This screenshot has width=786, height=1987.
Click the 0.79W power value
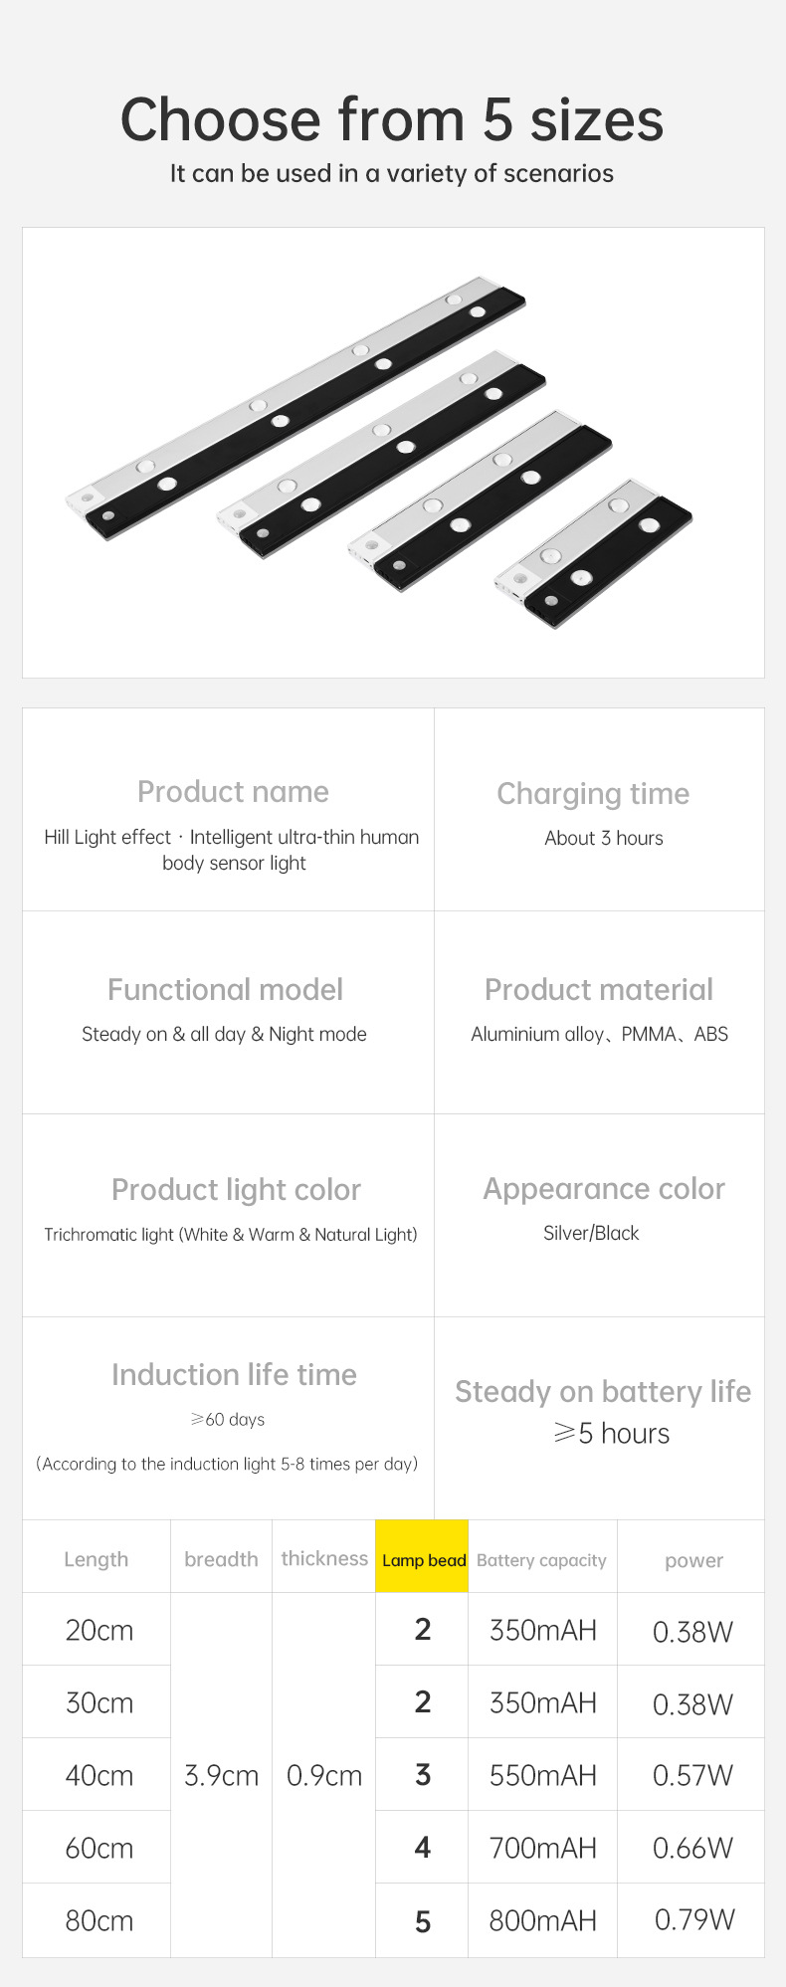click(x=693, y=1919)
